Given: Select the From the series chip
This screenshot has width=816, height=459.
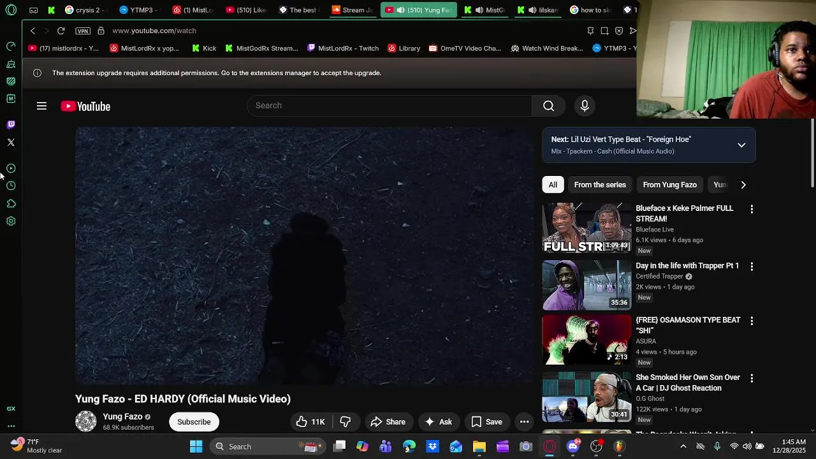Looking at the screenshot, I should click(x=600, y=185).
